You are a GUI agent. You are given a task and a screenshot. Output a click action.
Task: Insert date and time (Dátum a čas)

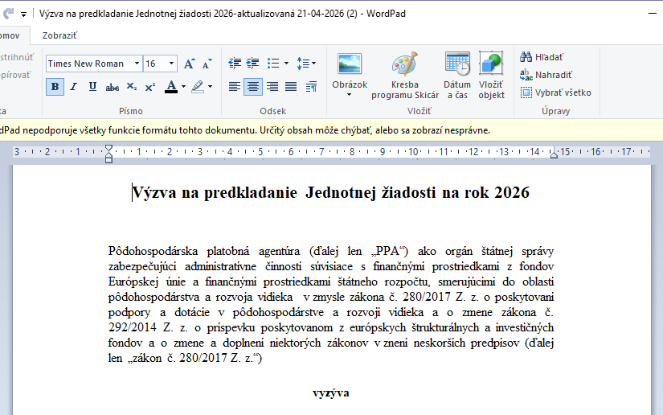[x=456, y=76]
